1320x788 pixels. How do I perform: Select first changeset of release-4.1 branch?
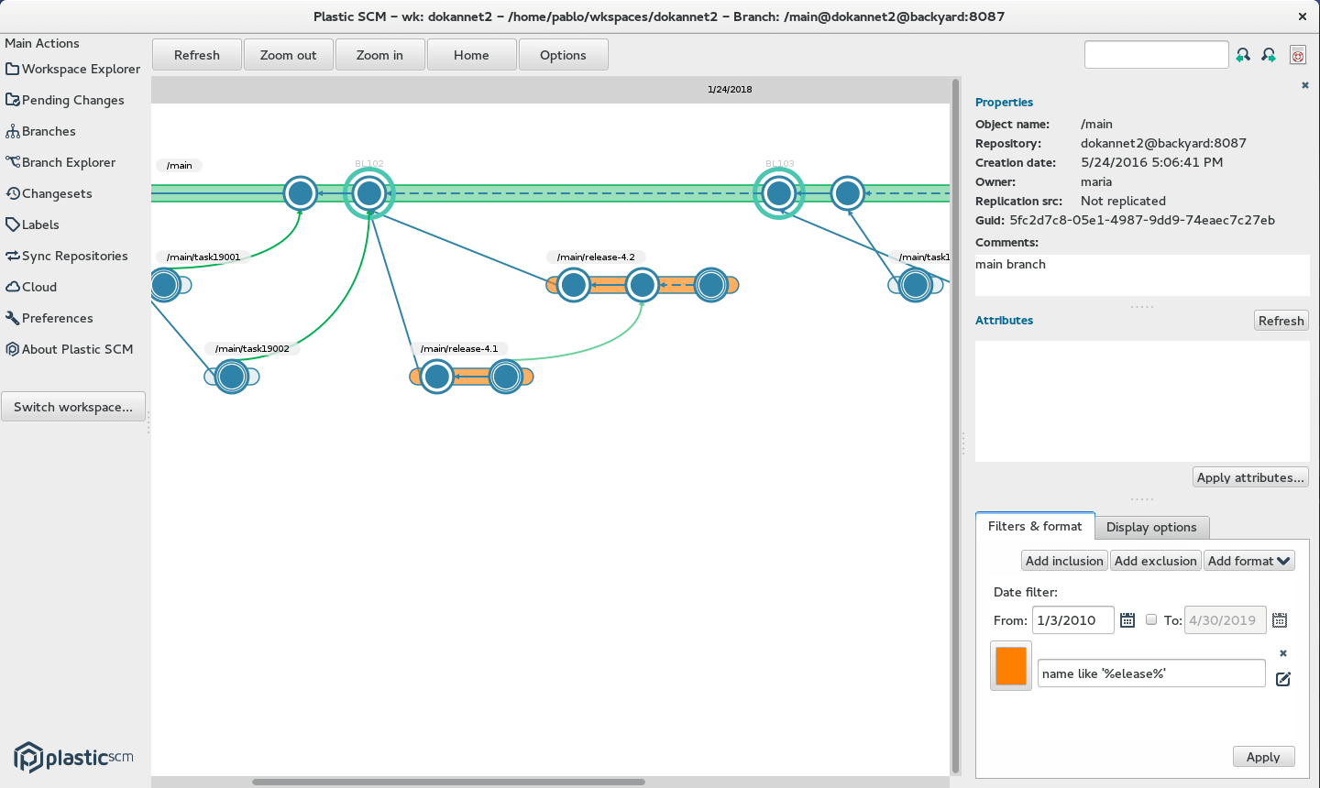click(x=437, y=377)
